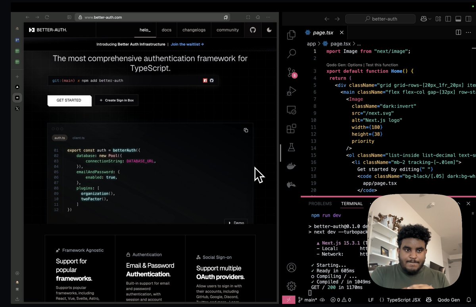This screenshot has width=476, height=307.
Task: Close the page.tsx editor tab
Action: pos(342,33)
